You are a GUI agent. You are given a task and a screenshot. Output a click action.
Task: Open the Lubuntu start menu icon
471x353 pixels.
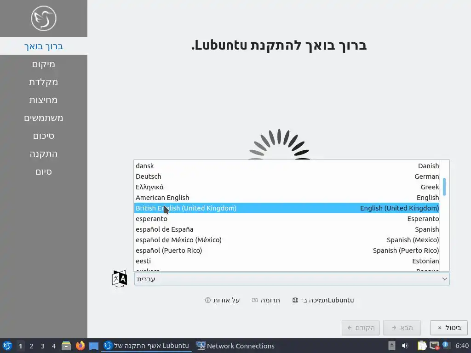[7, 346]
